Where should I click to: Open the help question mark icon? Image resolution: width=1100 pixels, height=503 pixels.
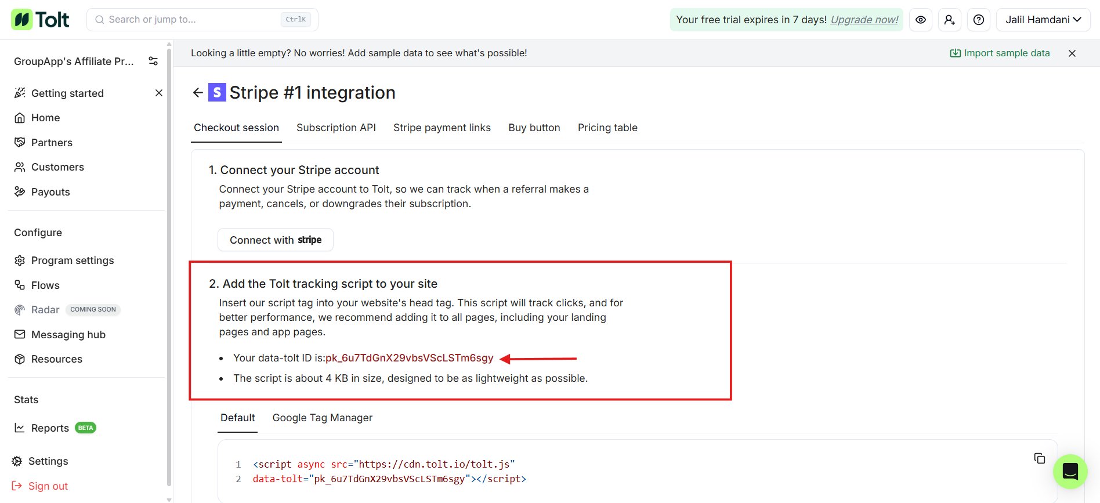[978, 20]
